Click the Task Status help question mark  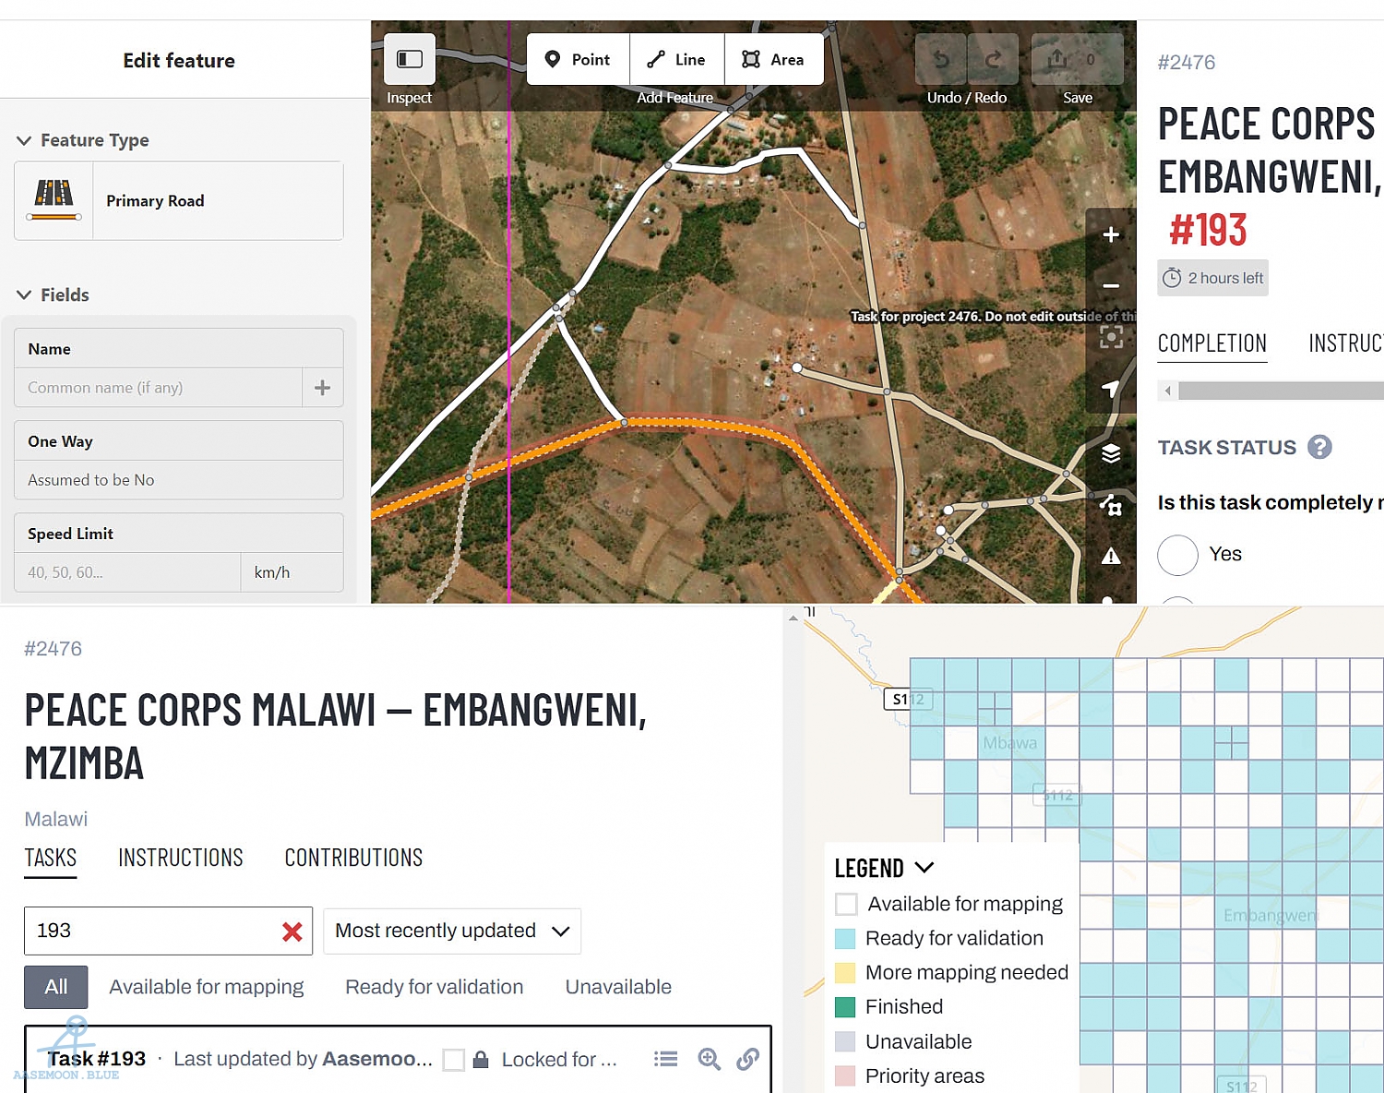[x=1320, y=447]
